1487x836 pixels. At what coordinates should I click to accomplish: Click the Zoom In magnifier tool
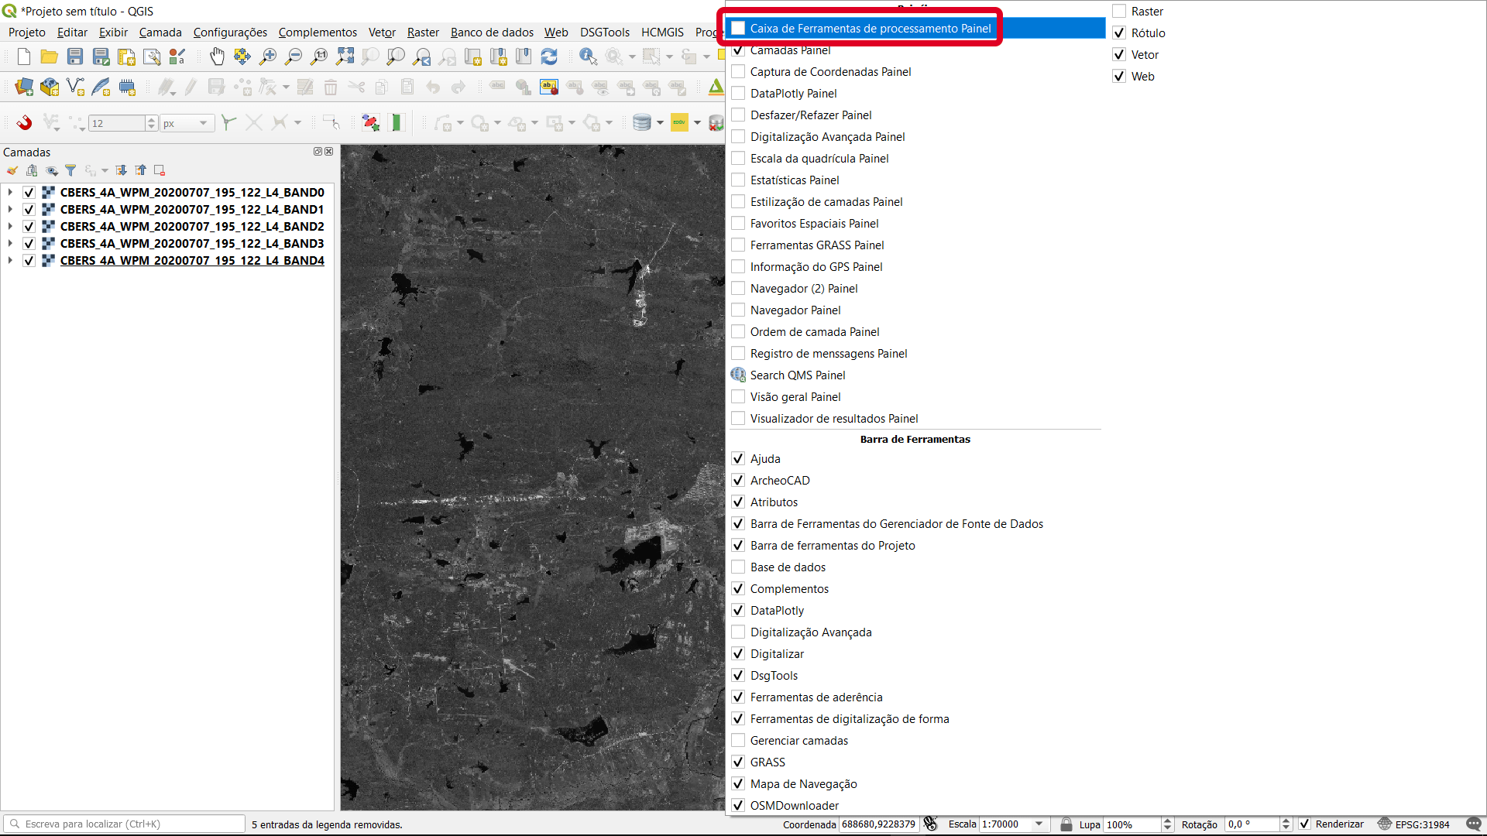268,57
